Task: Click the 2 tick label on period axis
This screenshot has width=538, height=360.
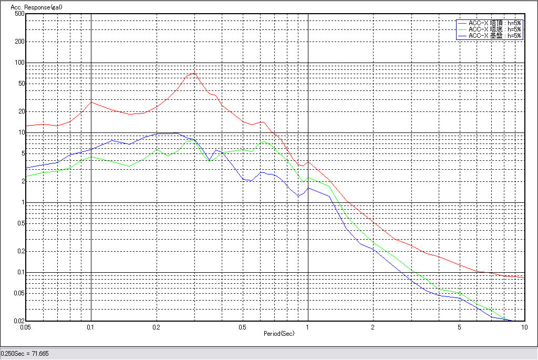Action: 373,327
